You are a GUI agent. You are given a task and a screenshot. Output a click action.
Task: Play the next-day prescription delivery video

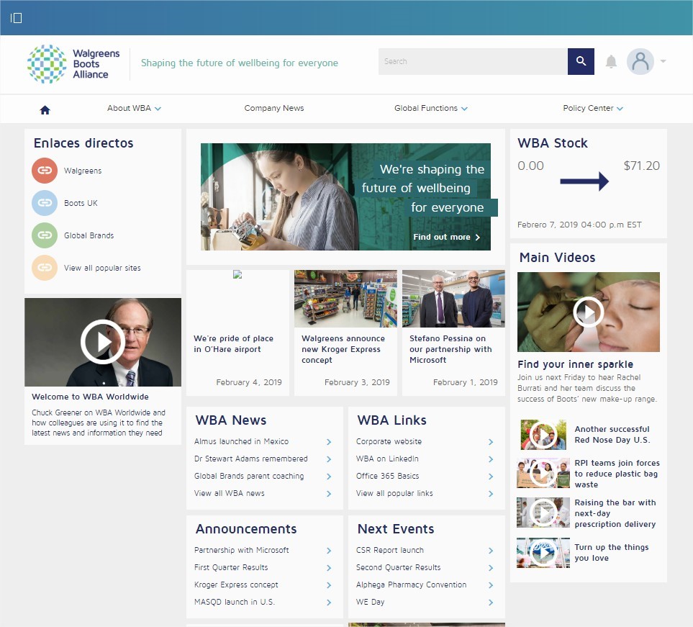click(x=543, y=513)
